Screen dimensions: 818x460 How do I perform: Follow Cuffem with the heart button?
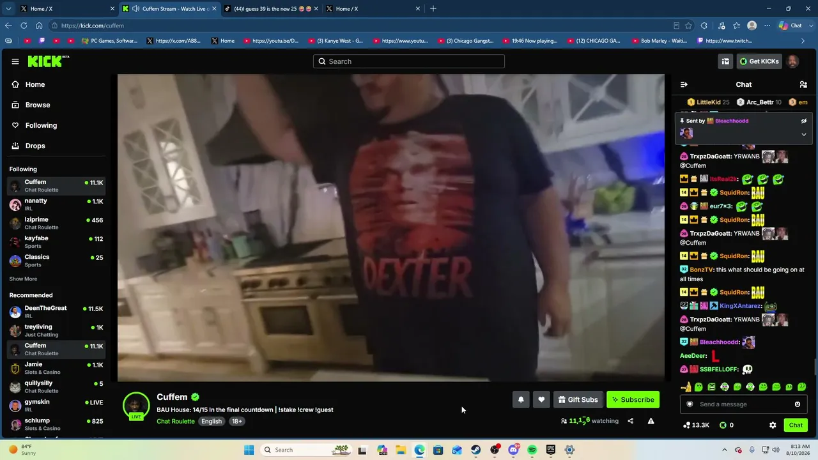(541, 400)
